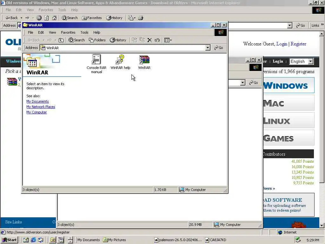
Task: Open My Pictures taskbar toolbar
Action: click(x=115, y=240)
